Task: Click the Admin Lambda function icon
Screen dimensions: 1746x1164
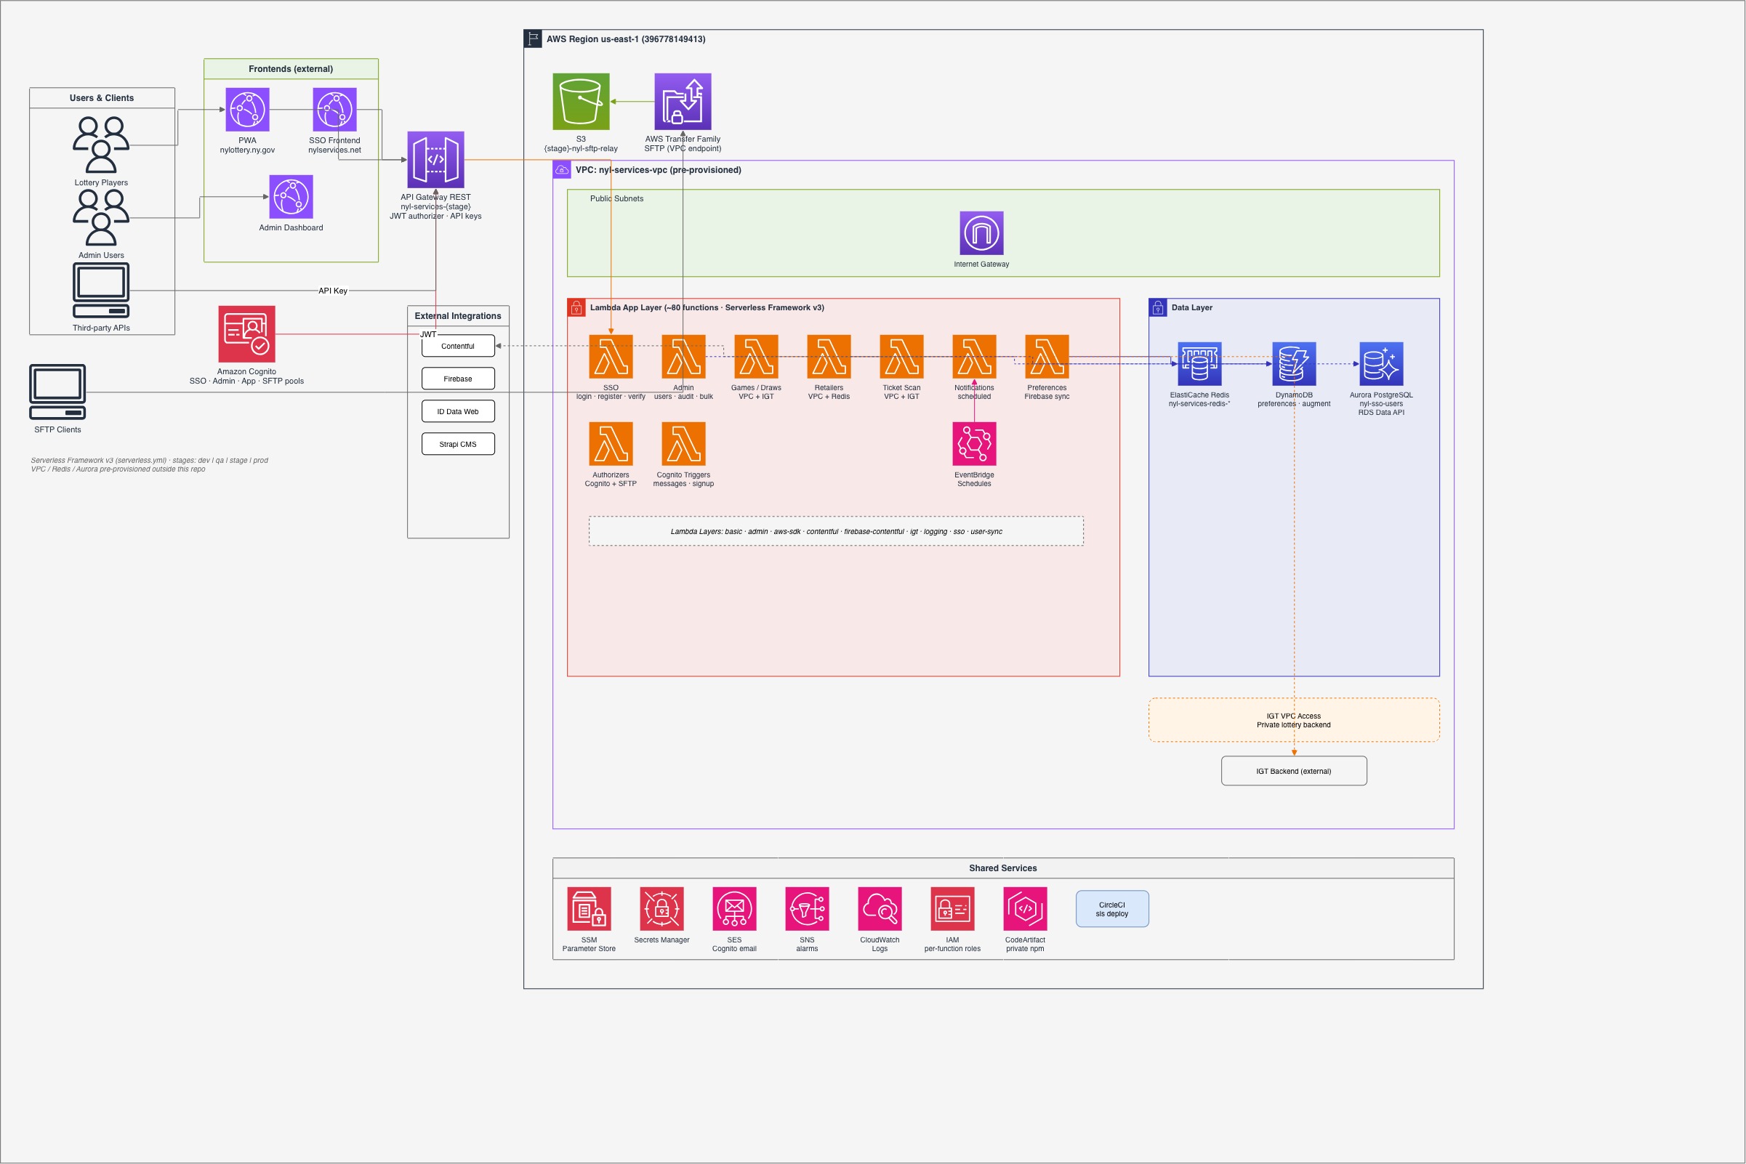Action: coord(683,356)
